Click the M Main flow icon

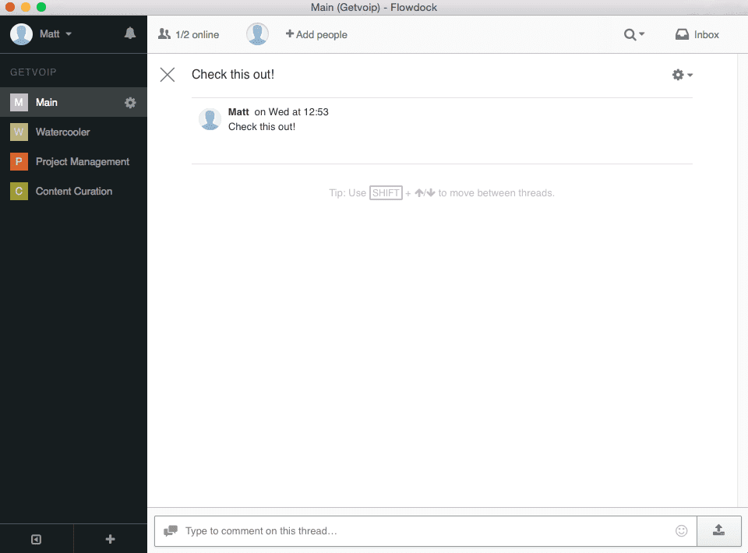coord(19,102)
